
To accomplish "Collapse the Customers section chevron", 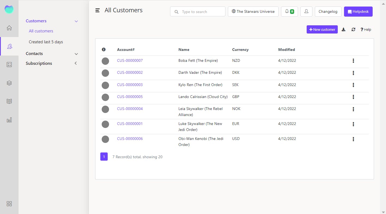I will click(76, 21).
